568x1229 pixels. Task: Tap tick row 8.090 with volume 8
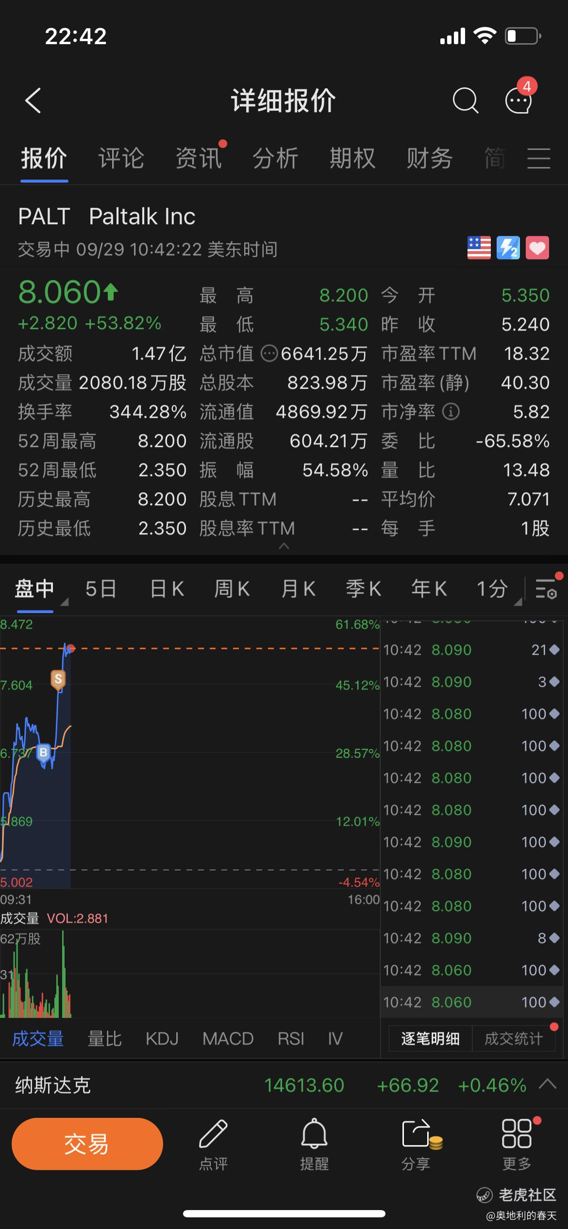click(471, 938)
